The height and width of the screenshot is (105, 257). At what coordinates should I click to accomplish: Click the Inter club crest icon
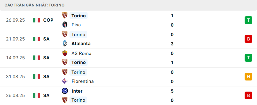tap(65, 91)
